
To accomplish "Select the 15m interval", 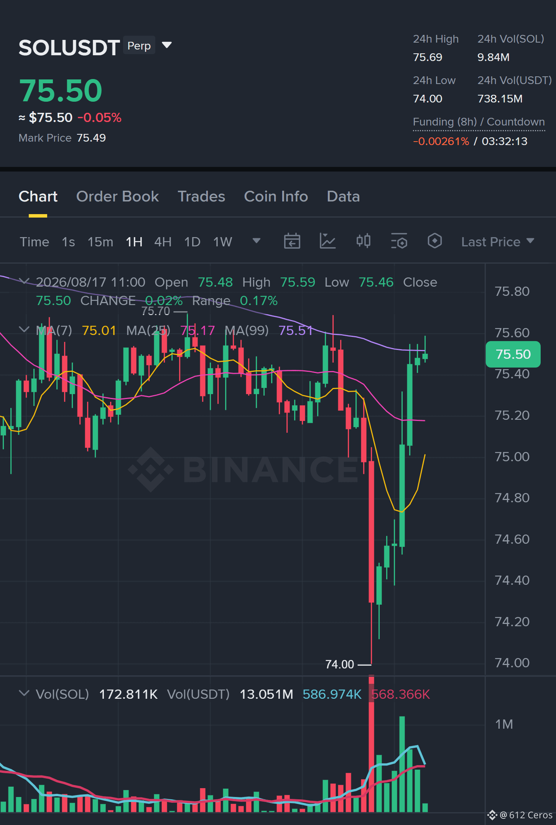I will coord(100,242).
